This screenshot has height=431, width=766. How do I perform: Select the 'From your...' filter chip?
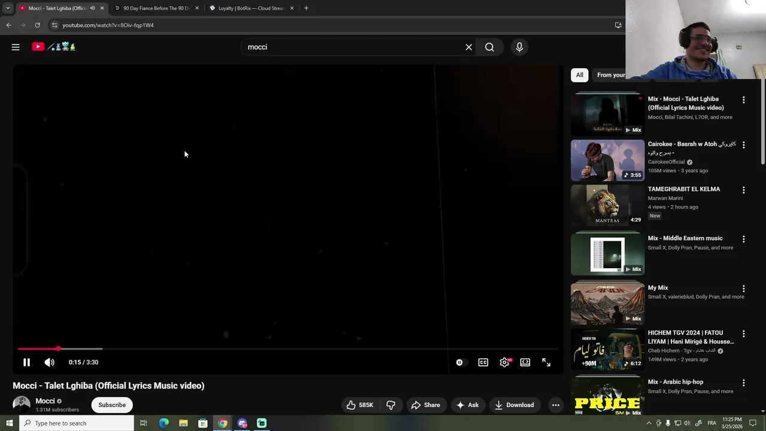click(x=610, y=75)
